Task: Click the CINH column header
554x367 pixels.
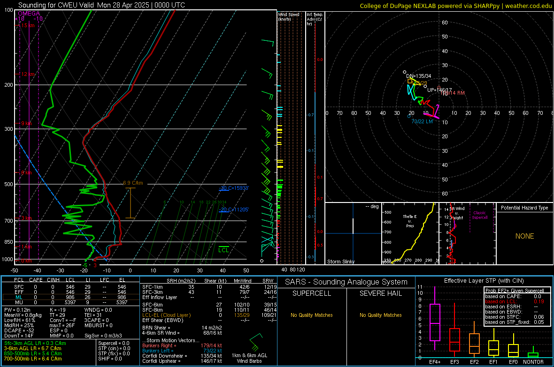Action: point(54,280)
